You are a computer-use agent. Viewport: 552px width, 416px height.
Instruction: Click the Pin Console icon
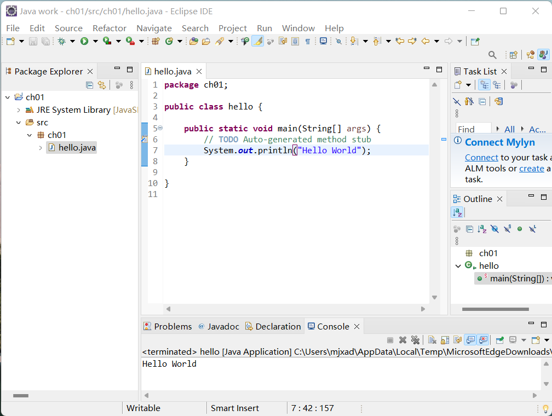point(499,340)
